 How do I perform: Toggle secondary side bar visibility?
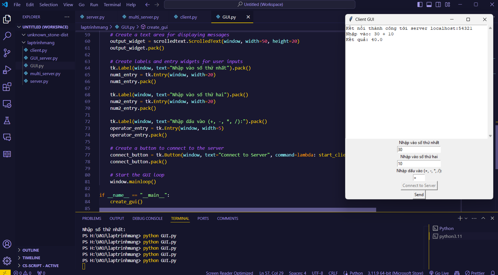pyautogui.click(x=438, y=5)
